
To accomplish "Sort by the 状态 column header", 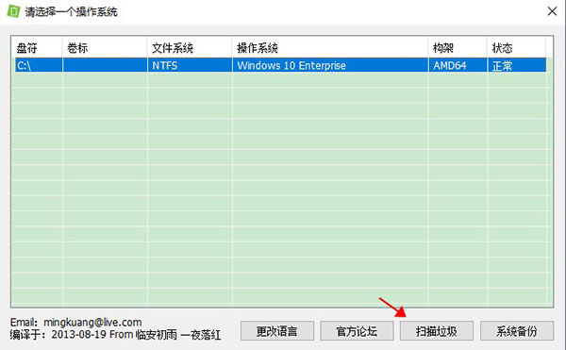I will (x=517, y=47).
